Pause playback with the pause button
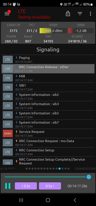The image size is (96, 206). point(8,186)
